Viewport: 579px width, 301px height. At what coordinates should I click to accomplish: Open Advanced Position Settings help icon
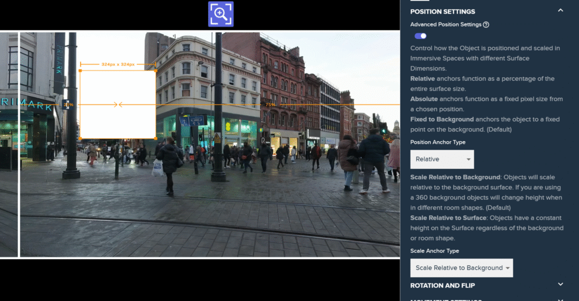[x=486, y=25]
